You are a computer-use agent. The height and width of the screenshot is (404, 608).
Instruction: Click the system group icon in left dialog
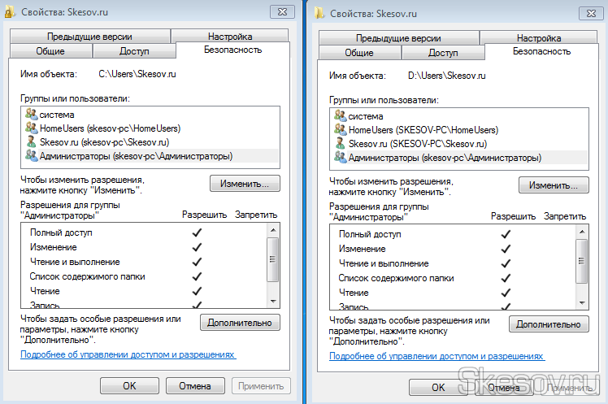tap(32, 115)
